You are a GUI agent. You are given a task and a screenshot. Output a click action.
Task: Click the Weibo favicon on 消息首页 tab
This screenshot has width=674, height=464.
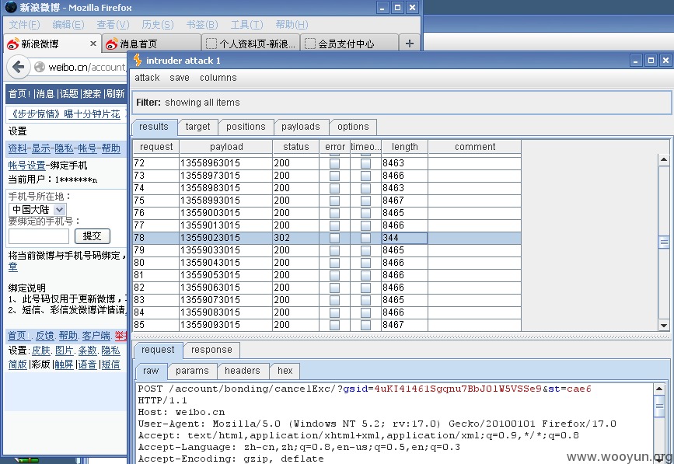click(111, 44)
